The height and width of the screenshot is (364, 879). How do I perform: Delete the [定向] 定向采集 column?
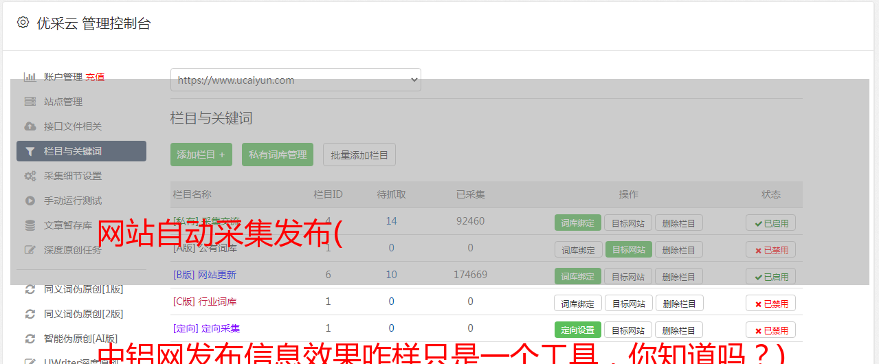(x=679, y=330)
